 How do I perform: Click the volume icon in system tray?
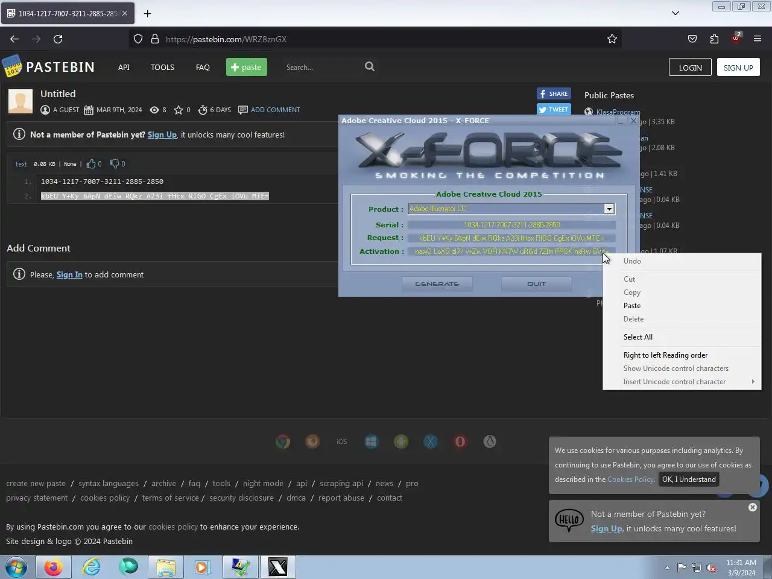712,568
